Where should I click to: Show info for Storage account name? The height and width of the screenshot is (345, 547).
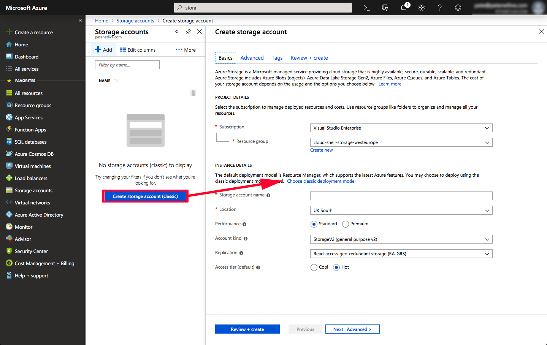pyautogui.click(x=268, y=195)
